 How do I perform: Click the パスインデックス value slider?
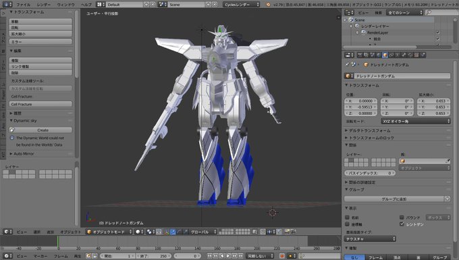pos(370,173)
